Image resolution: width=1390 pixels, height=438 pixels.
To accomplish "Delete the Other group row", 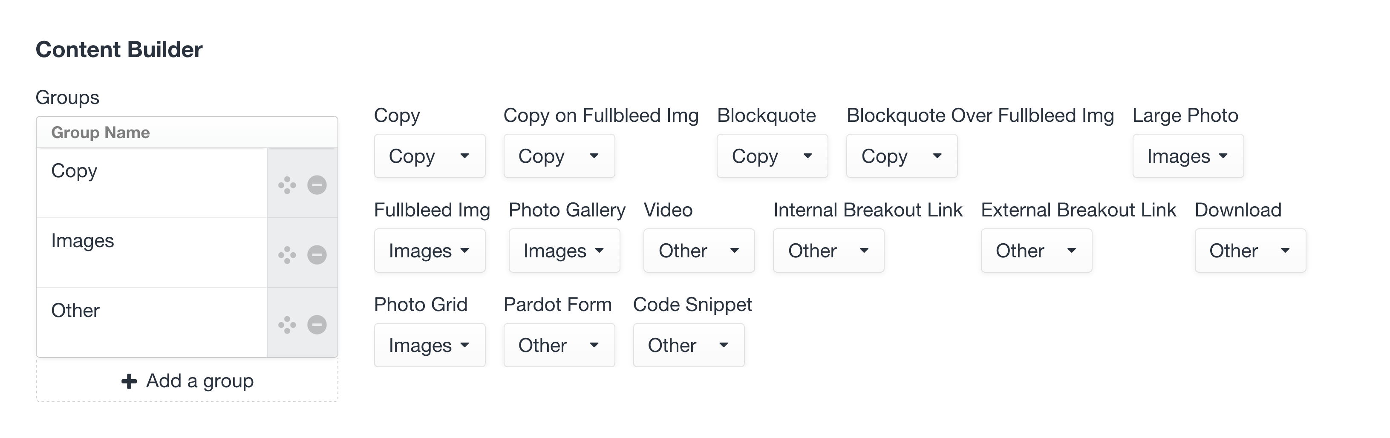I will click(317, 325).
